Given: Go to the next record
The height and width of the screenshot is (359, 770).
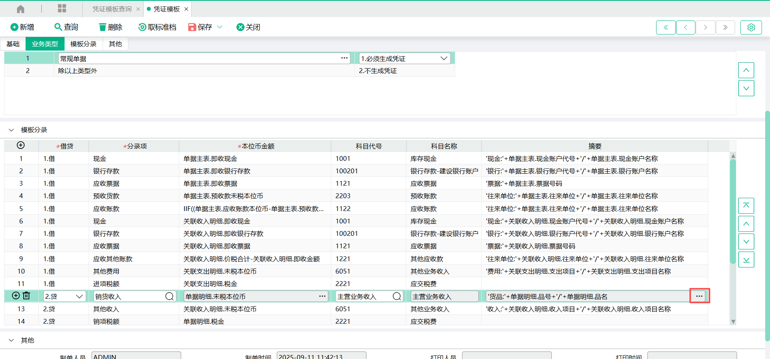Looking at the screenshot, I should click(x=705, y=27).
